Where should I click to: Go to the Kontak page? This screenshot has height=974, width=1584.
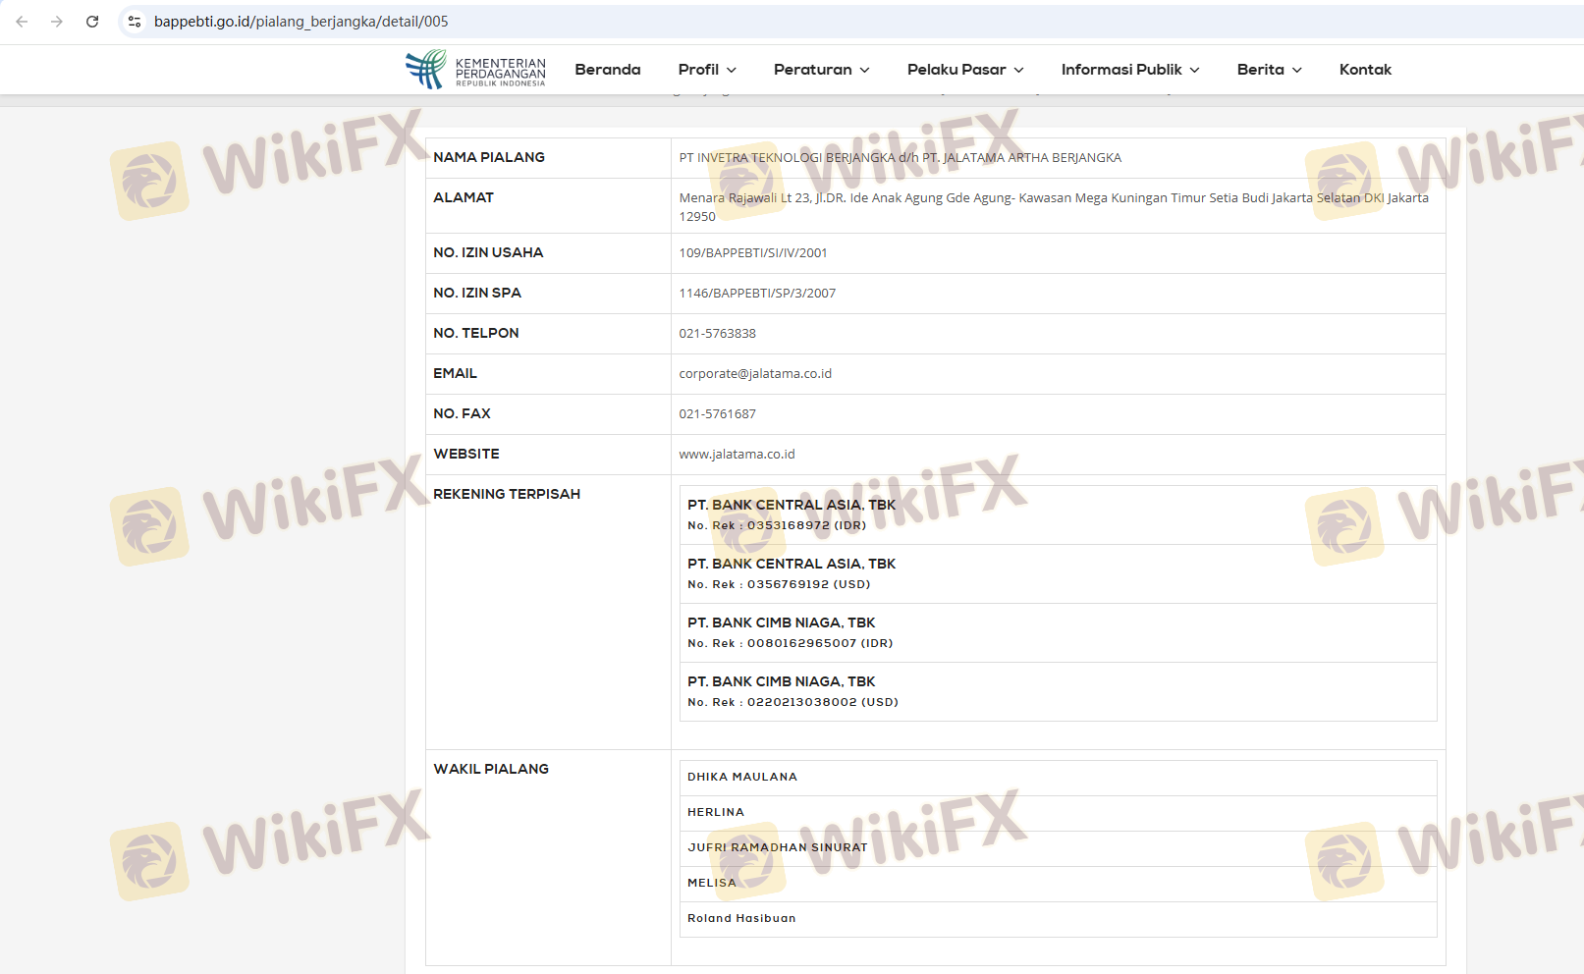pyautogui.click(x=1365, y=70)
